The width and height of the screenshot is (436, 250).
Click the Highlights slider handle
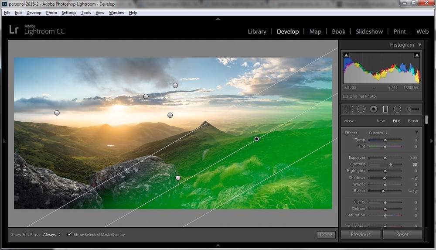point(385,171)
